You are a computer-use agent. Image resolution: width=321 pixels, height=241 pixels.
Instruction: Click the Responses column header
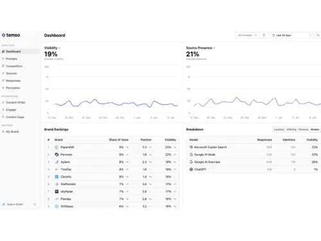click(265, 139)
